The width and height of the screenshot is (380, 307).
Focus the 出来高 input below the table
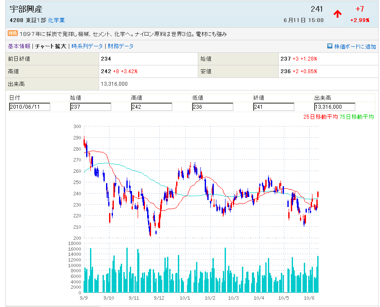335,107
